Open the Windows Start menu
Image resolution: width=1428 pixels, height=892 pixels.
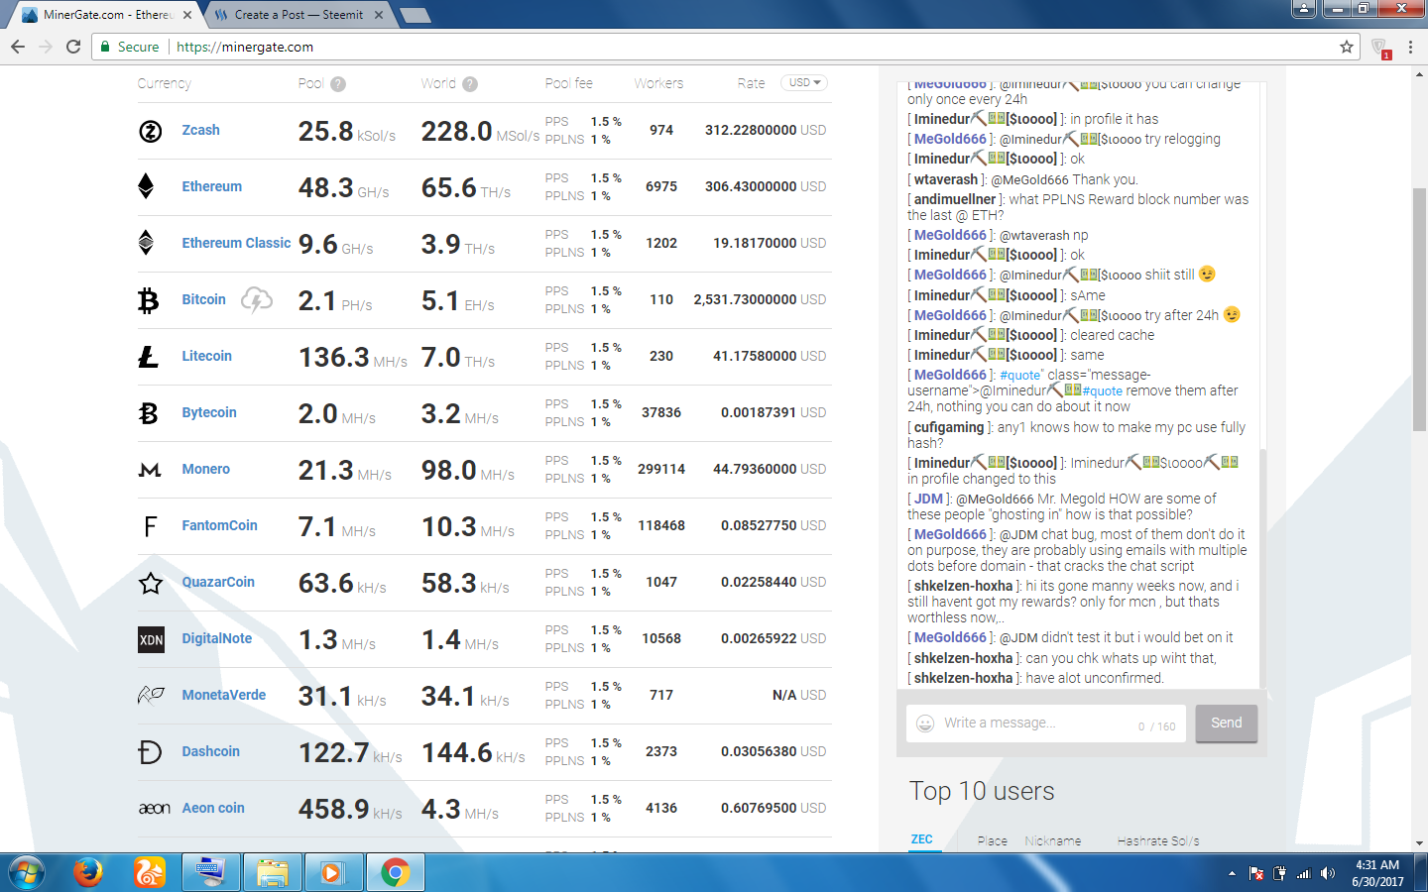[x=27, y=872]
